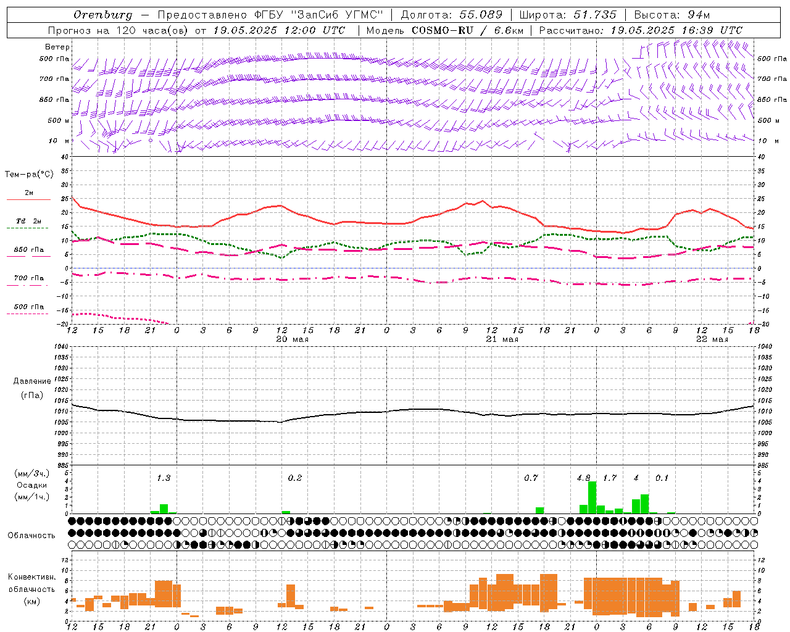790x632 pixels.
Task: Click the Ветер panel label
Action: pyautogui.click(x=57, y=47)
